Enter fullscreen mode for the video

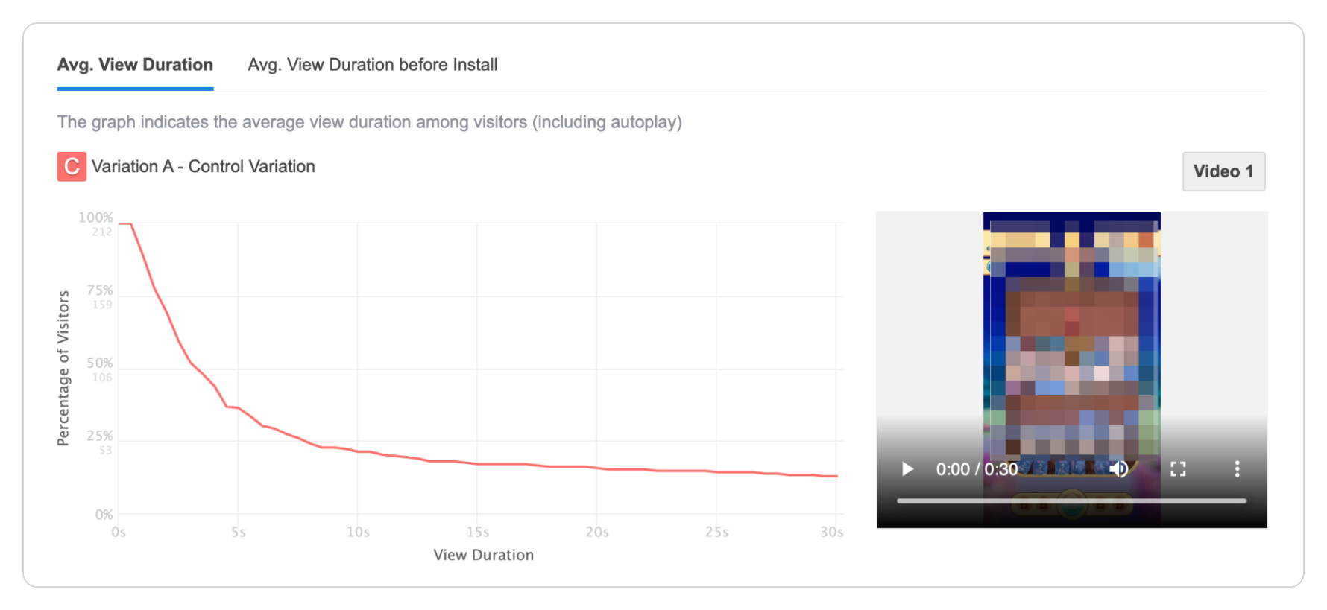[1178, 468]
